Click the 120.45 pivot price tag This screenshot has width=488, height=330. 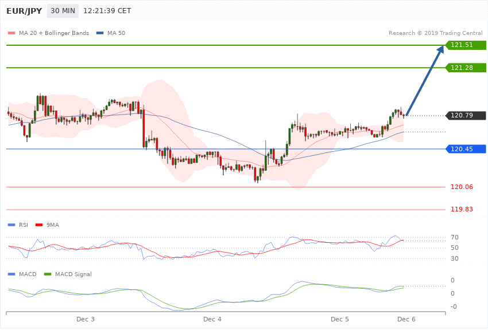point(466,149)
